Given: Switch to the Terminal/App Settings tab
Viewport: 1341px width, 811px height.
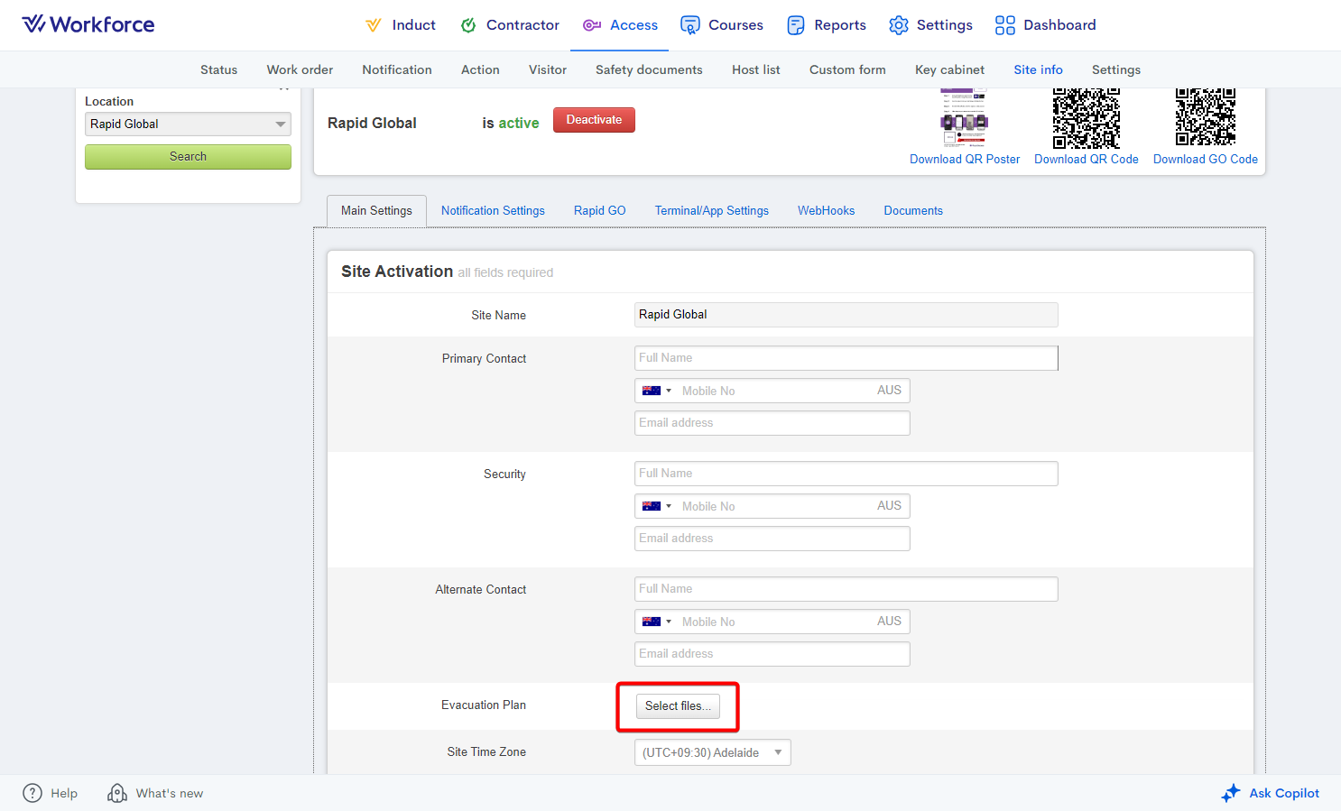Looking at the screenshot, I should (712, 210).
